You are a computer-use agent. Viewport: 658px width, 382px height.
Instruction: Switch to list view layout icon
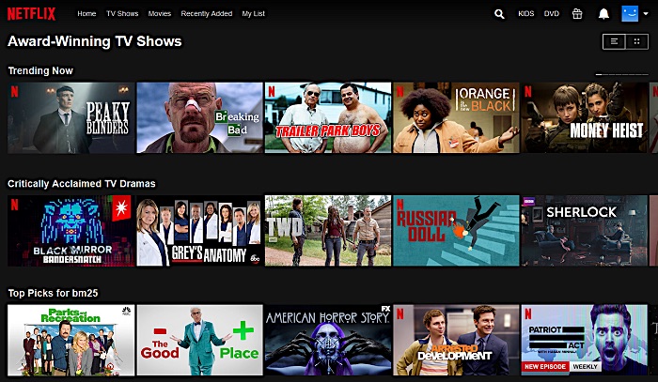(614, 41)
